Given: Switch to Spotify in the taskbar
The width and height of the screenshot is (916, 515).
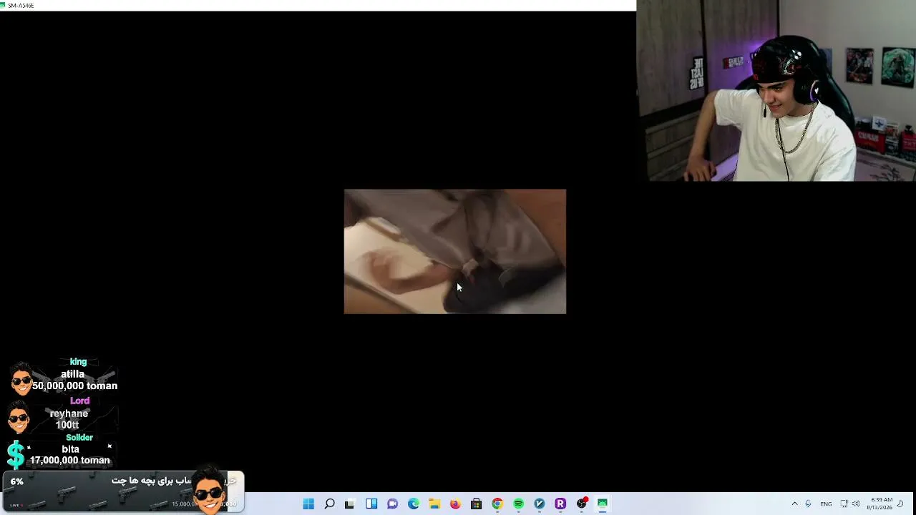Looking at the screenshot, I should point(518,504).
